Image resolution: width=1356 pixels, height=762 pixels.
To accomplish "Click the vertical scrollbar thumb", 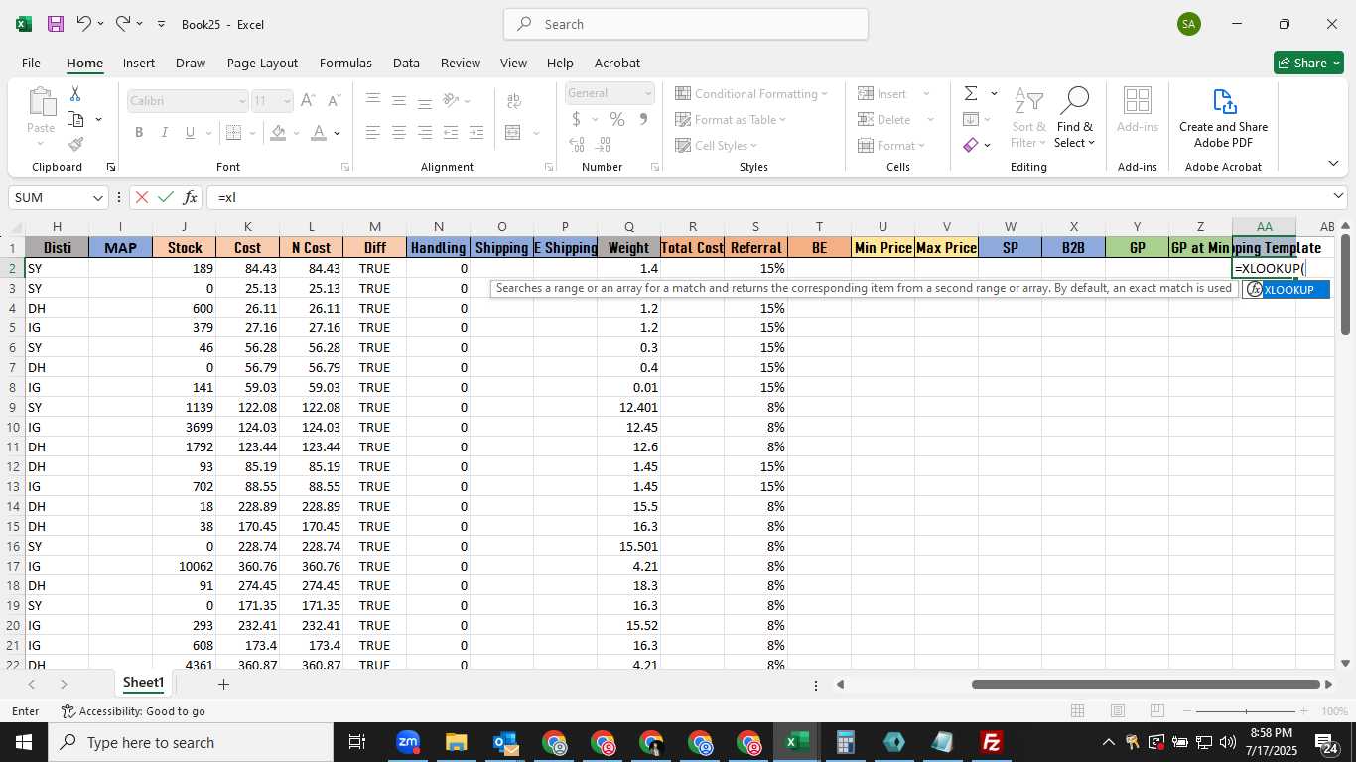I will [x=1345, y=284].
